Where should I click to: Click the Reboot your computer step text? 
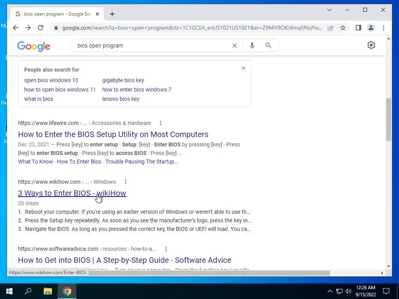[x=138, y=212]
